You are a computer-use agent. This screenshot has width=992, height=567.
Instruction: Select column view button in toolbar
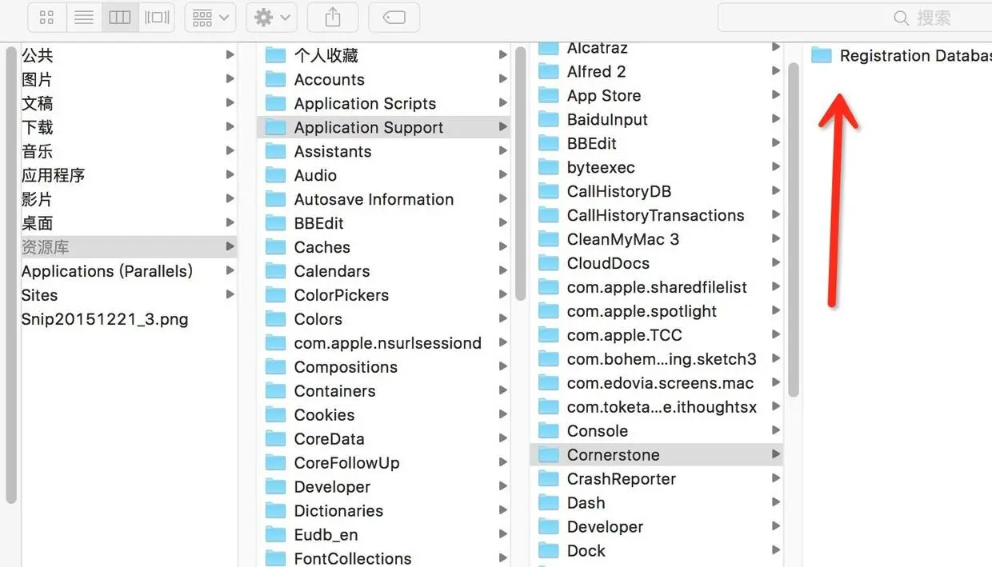119,17
